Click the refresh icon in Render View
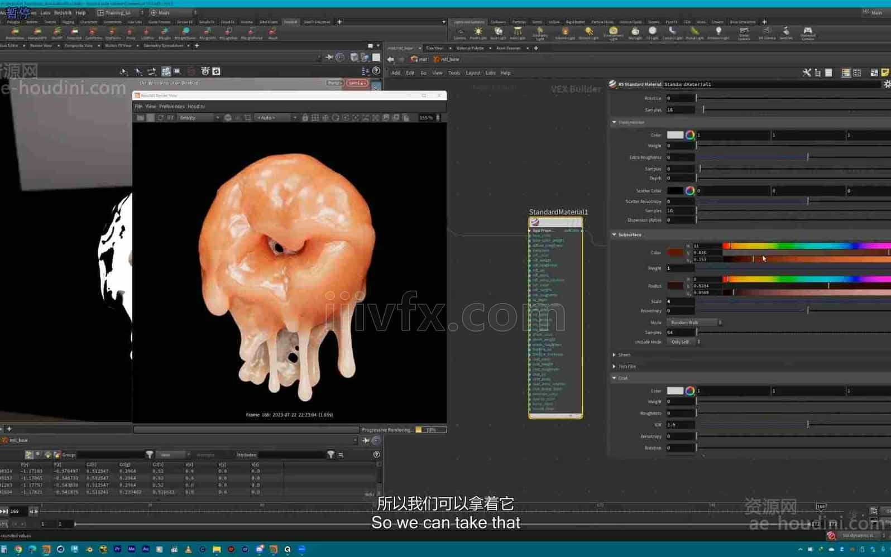This screenshot has width=891, height=557. [x=161, y=118]
